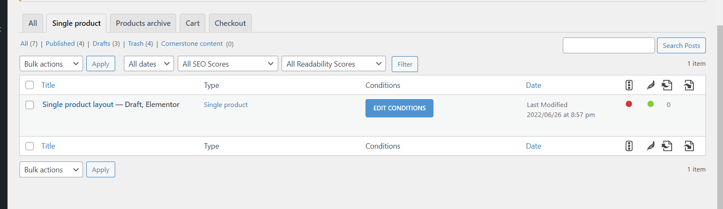Select the Checkout tab
The width and height of the screenshot is (723, 209).
(230, 23)
